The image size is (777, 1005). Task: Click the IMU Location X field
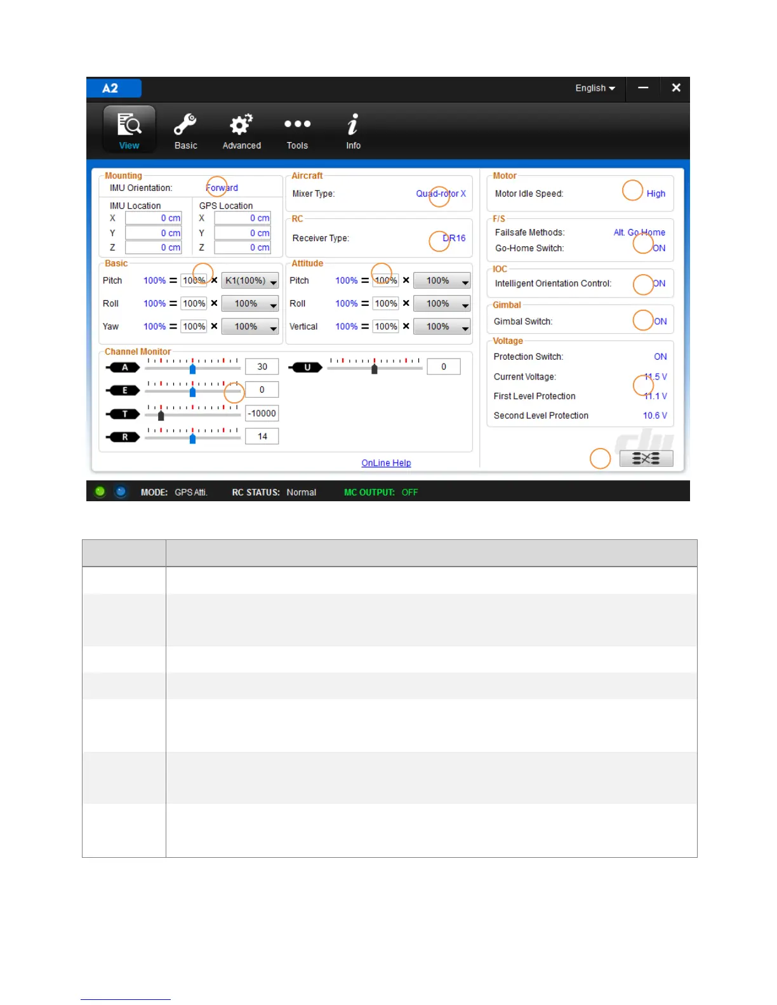pyautogui.click(x=154, y=218)
